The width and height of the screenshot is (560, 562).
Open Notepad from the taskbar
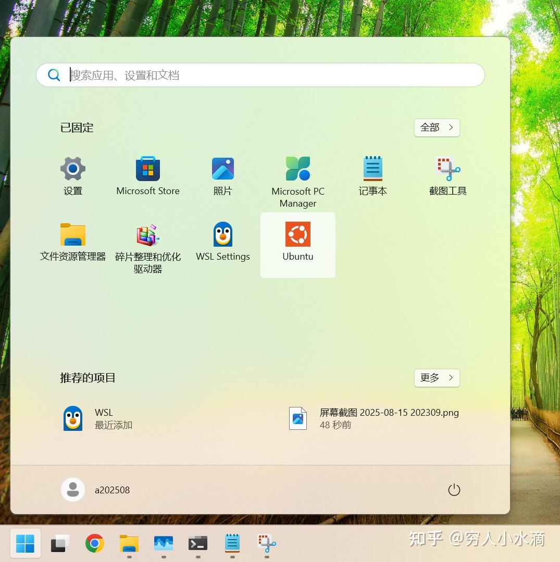pyautogui.click(x=232, y=543)
